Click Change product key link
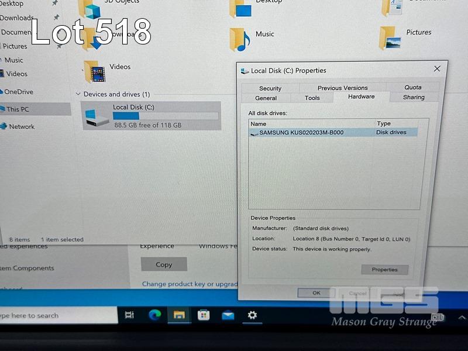 [x=190, y=284]
